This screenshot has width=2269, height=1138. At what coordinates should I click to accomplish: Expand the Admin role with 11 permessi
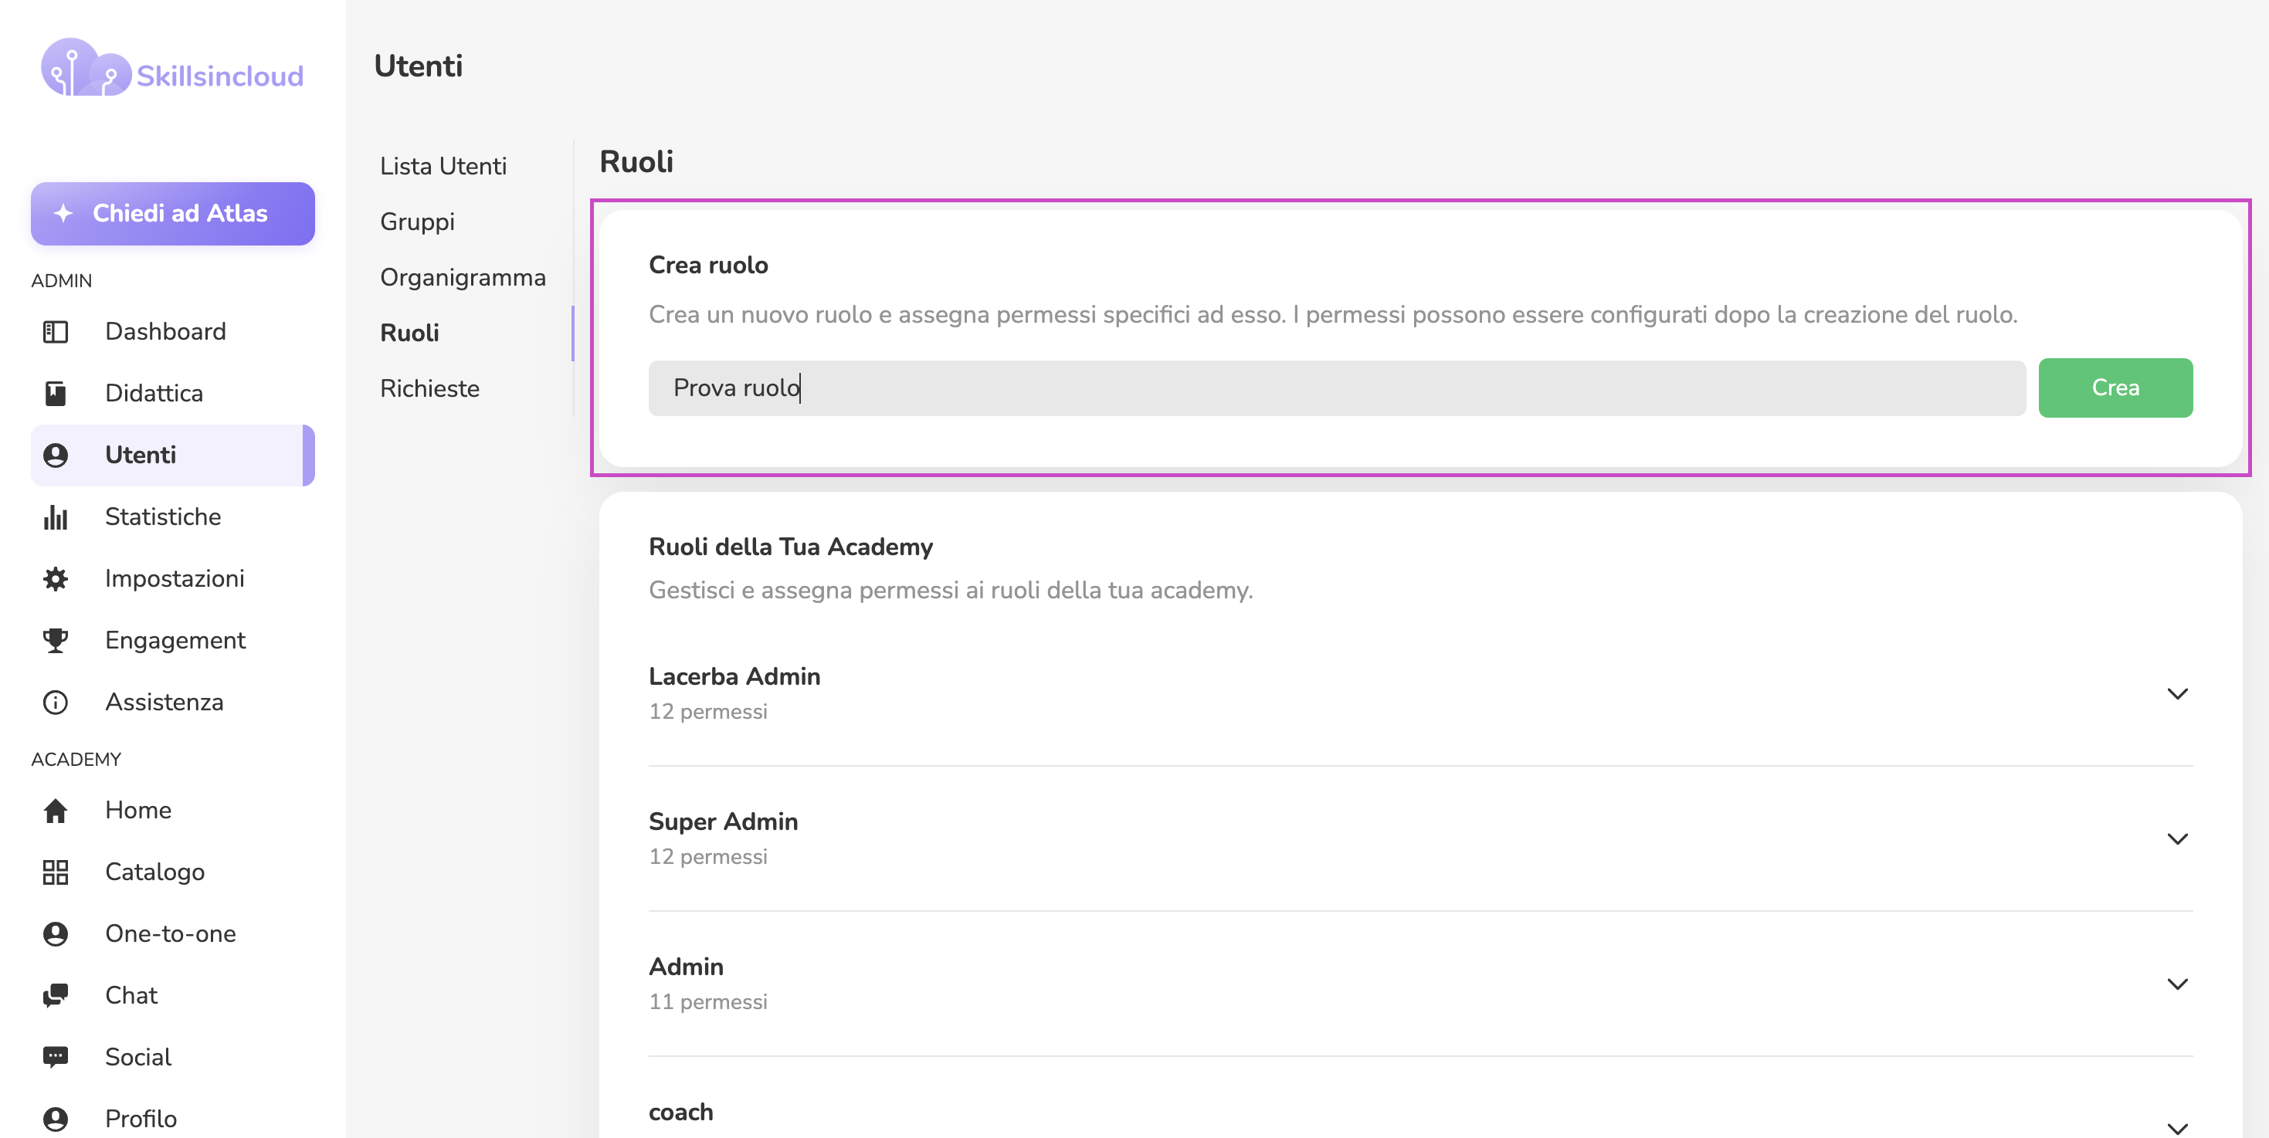tap(2177, 984)
